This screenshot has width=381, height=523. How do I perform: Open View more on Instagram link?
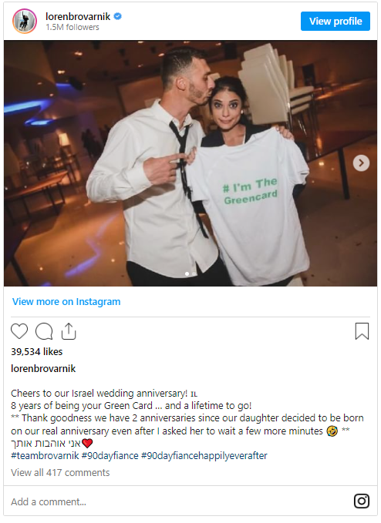coord(66,301)
